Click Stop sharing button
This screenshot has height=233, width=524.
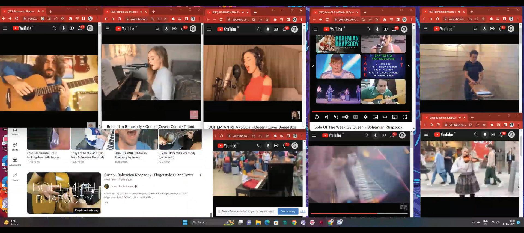click(x=288, y=211)
